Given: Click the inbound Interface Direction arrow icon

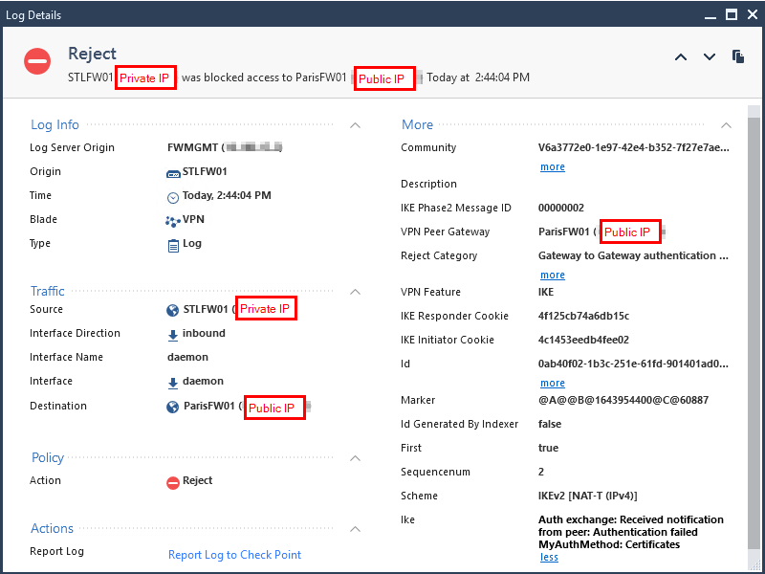Looking at the screenshot, I should click(173, 335).
